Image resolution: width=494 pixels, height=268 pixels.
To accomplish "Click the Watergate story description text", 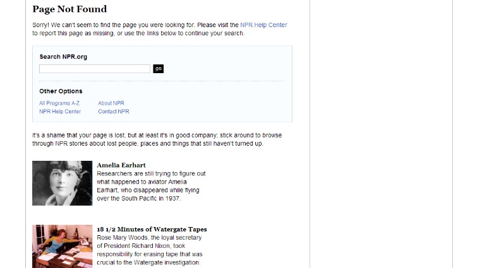I will coord(151,250).
